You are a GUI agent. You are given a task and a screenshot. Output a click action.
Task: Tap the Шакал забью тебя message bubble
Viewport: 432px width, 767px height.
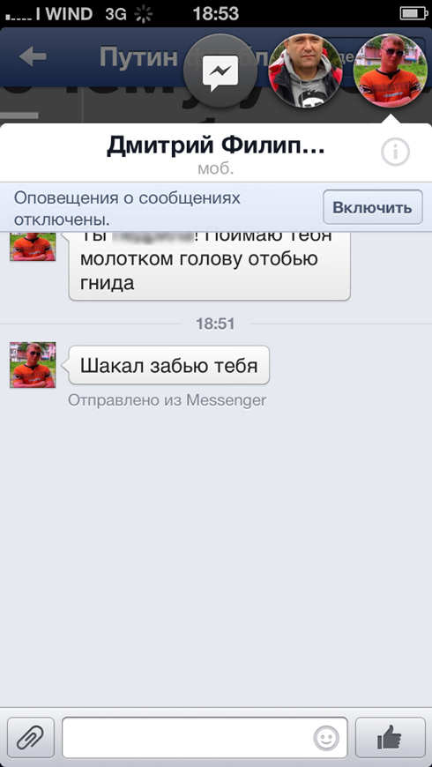click(168, 365)
